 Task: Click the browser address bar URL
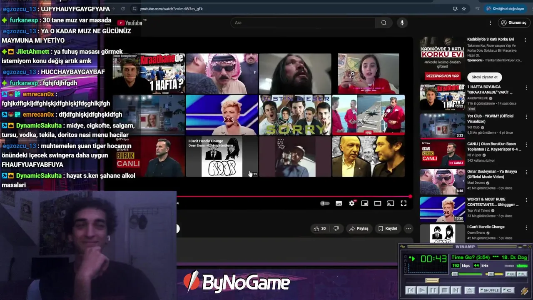pos(171,9)
